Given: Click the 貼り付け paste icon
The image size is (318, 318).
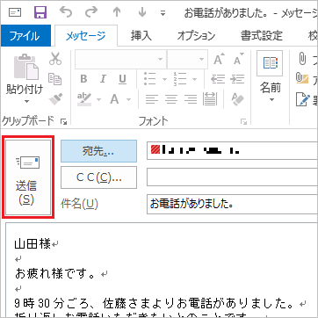Looking at the screenshot, I should [26, 67].
